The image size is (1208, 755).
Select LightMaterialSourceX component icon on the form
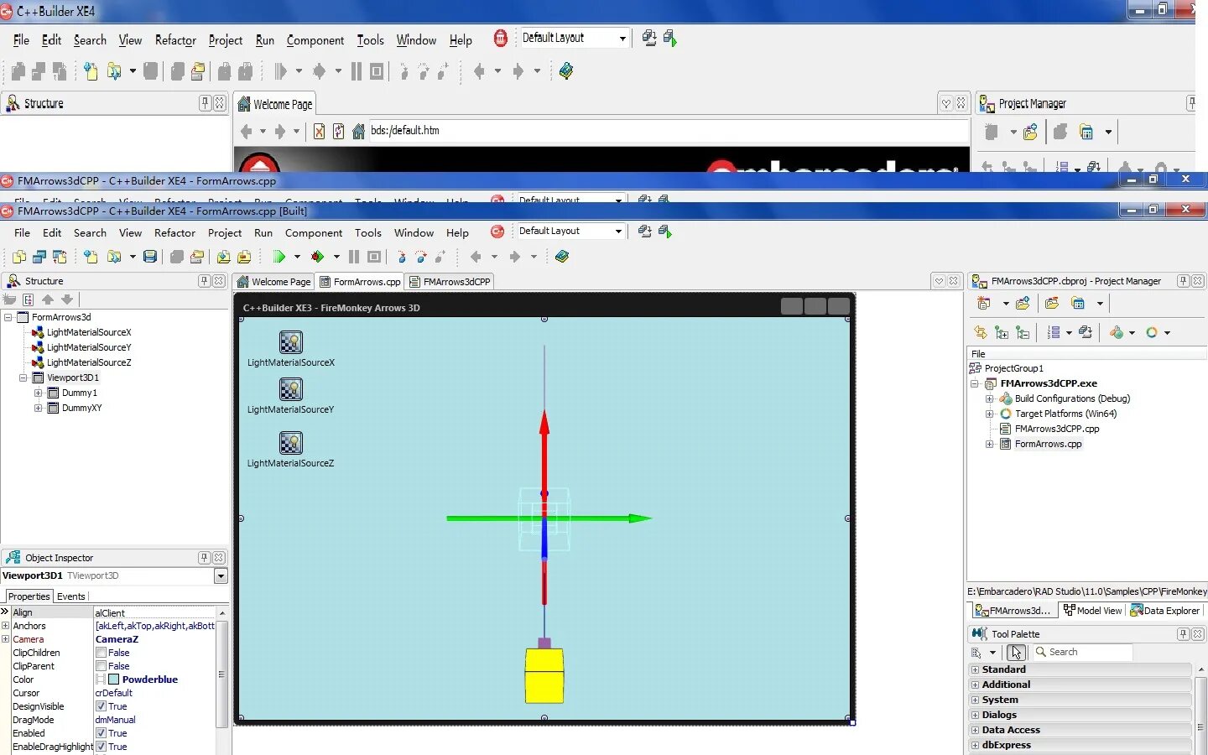click(290, 342)
